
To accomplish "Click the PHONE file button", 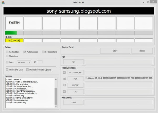I will [x=76, y=85].
